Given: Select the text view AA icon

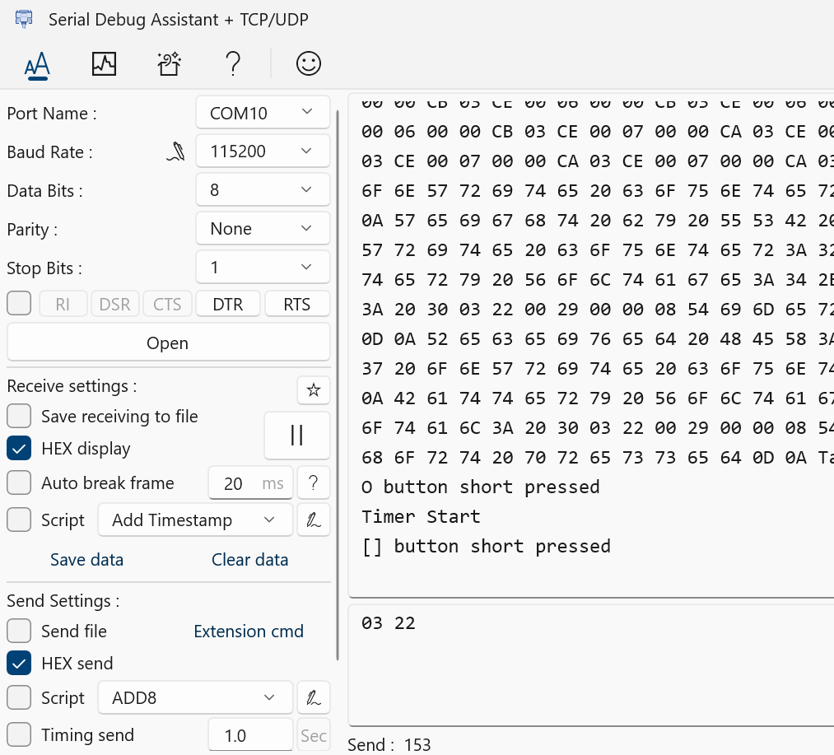Looking at the screenshot, I should point(37,65).
